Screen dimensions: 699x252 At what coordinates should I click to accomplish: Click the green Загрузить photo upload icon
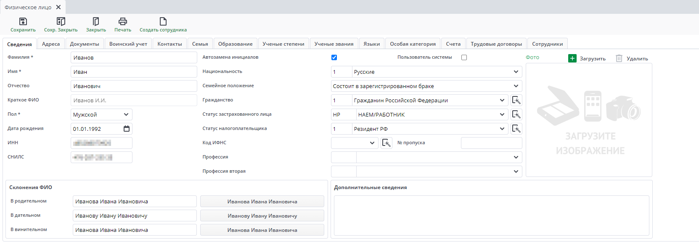[572, 58]
